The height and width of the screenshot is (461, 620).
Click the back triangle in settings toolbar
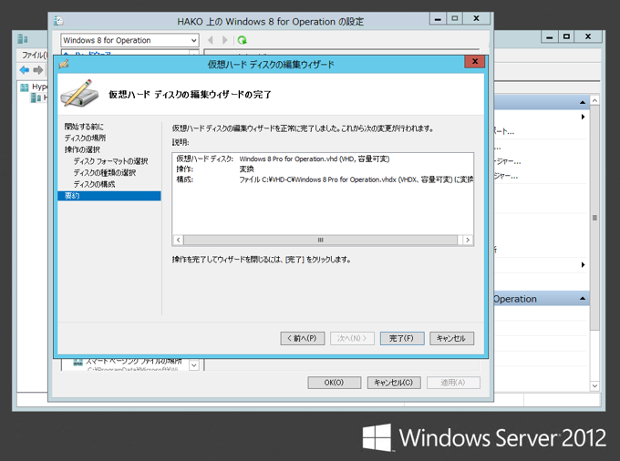(x=211, y=40)
